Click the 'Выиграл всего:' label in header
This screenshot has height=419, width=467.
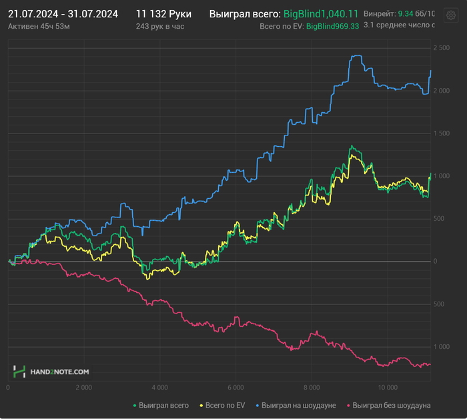245,14
